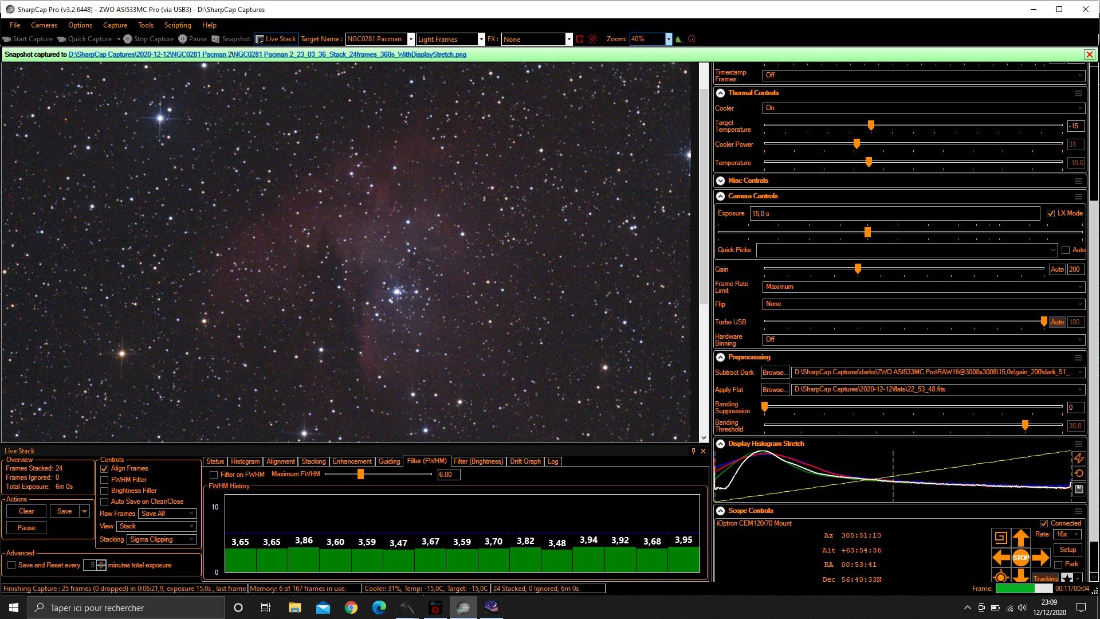The height and width of the screenshot is (619, 1100).
Task: Open the mount Setup button
Action: pyautogui.click(x=1067, y=550)
